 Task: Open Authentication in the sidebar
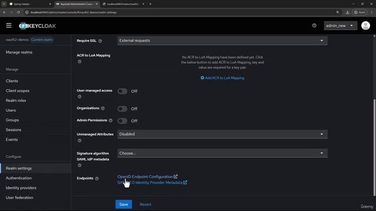(x=19, y=178)
